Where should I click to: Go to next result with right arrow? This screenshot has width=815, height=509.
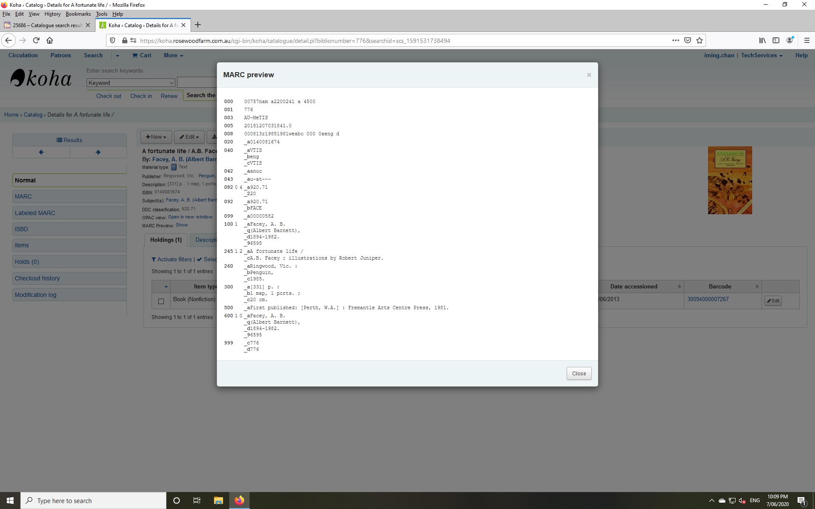click(x=98, y=152)
